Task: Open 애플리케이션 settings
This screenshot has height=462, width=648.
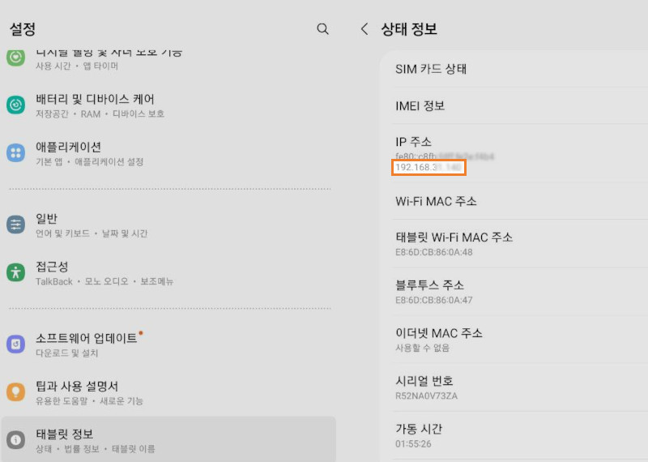Action: 168,153
